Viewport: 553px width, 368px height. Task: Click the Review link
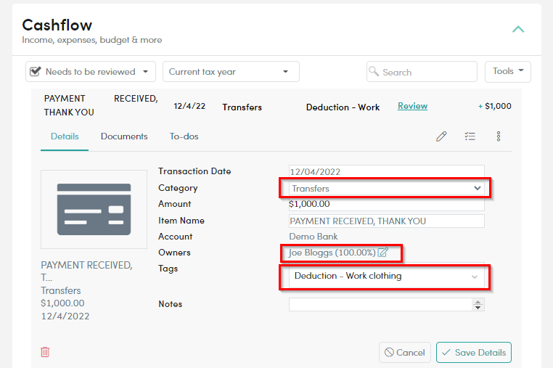[x=412, y=106]
